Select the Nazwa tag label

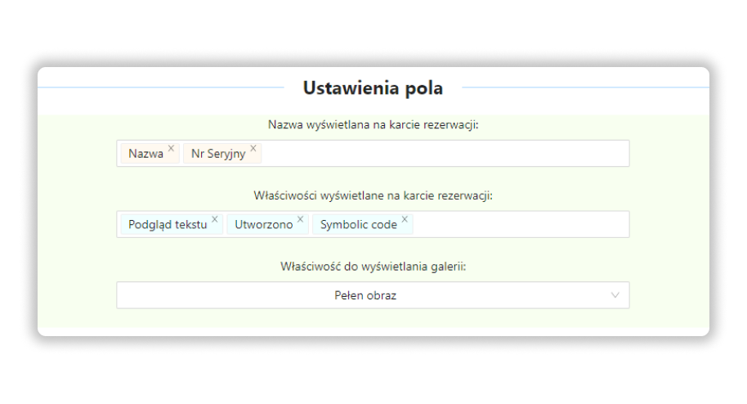(145, 154)
